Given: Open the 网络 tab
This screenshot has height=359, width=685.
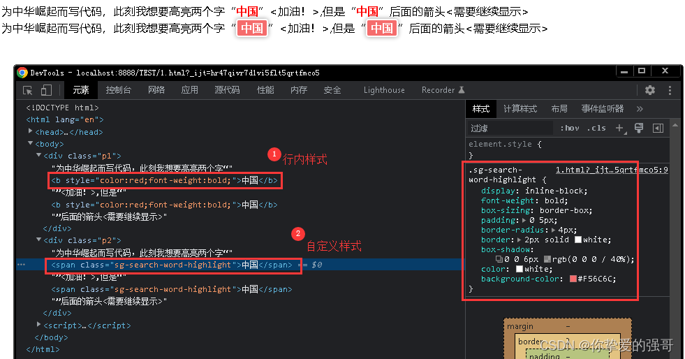Looking at the screenshot, I should [156, 90].
